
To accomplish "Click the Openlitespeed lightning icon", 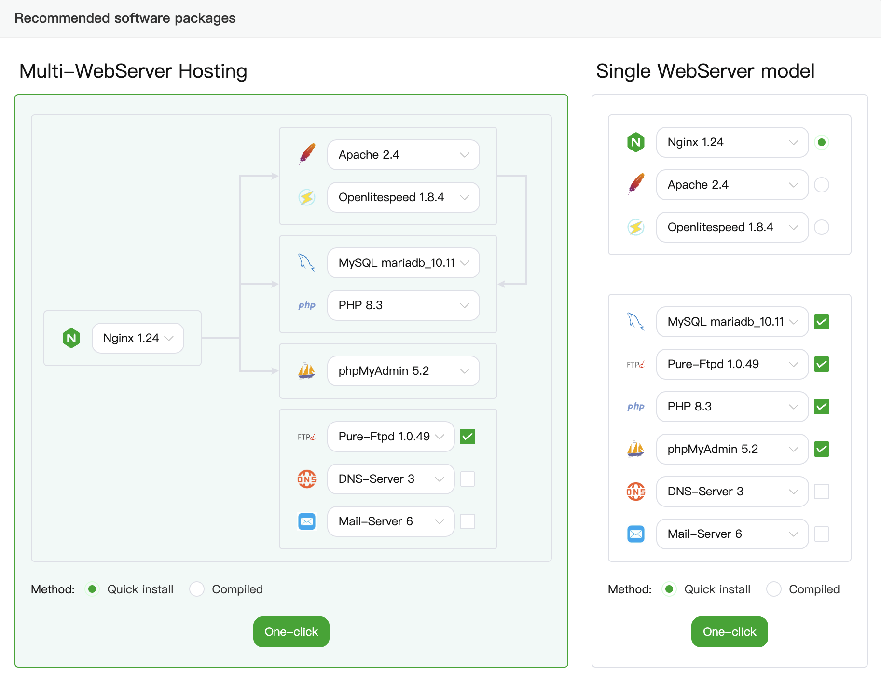I will (307, 197).
